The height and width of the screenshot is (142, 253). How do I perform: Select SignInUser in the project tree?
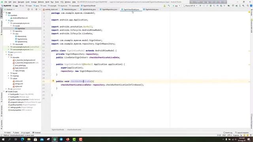[21, 28]
